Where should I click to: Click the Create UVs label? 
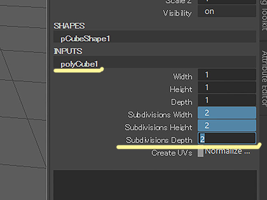[172, 153]
